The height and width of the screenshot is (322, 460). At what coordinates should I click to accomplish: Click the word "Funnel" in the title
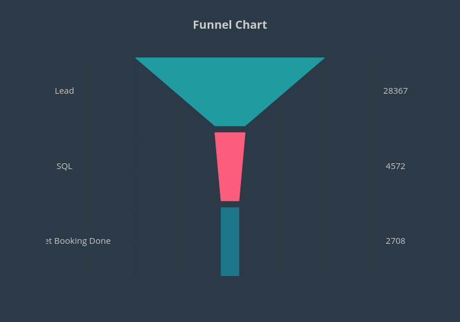pos(211,25)
